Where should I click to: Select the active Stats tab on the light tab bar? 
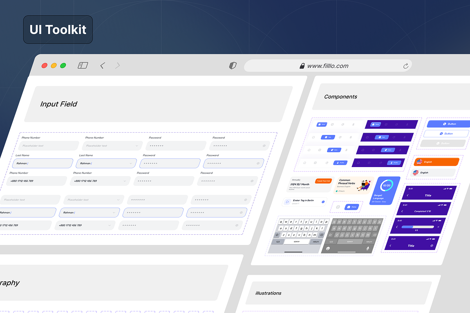[334, 150]
